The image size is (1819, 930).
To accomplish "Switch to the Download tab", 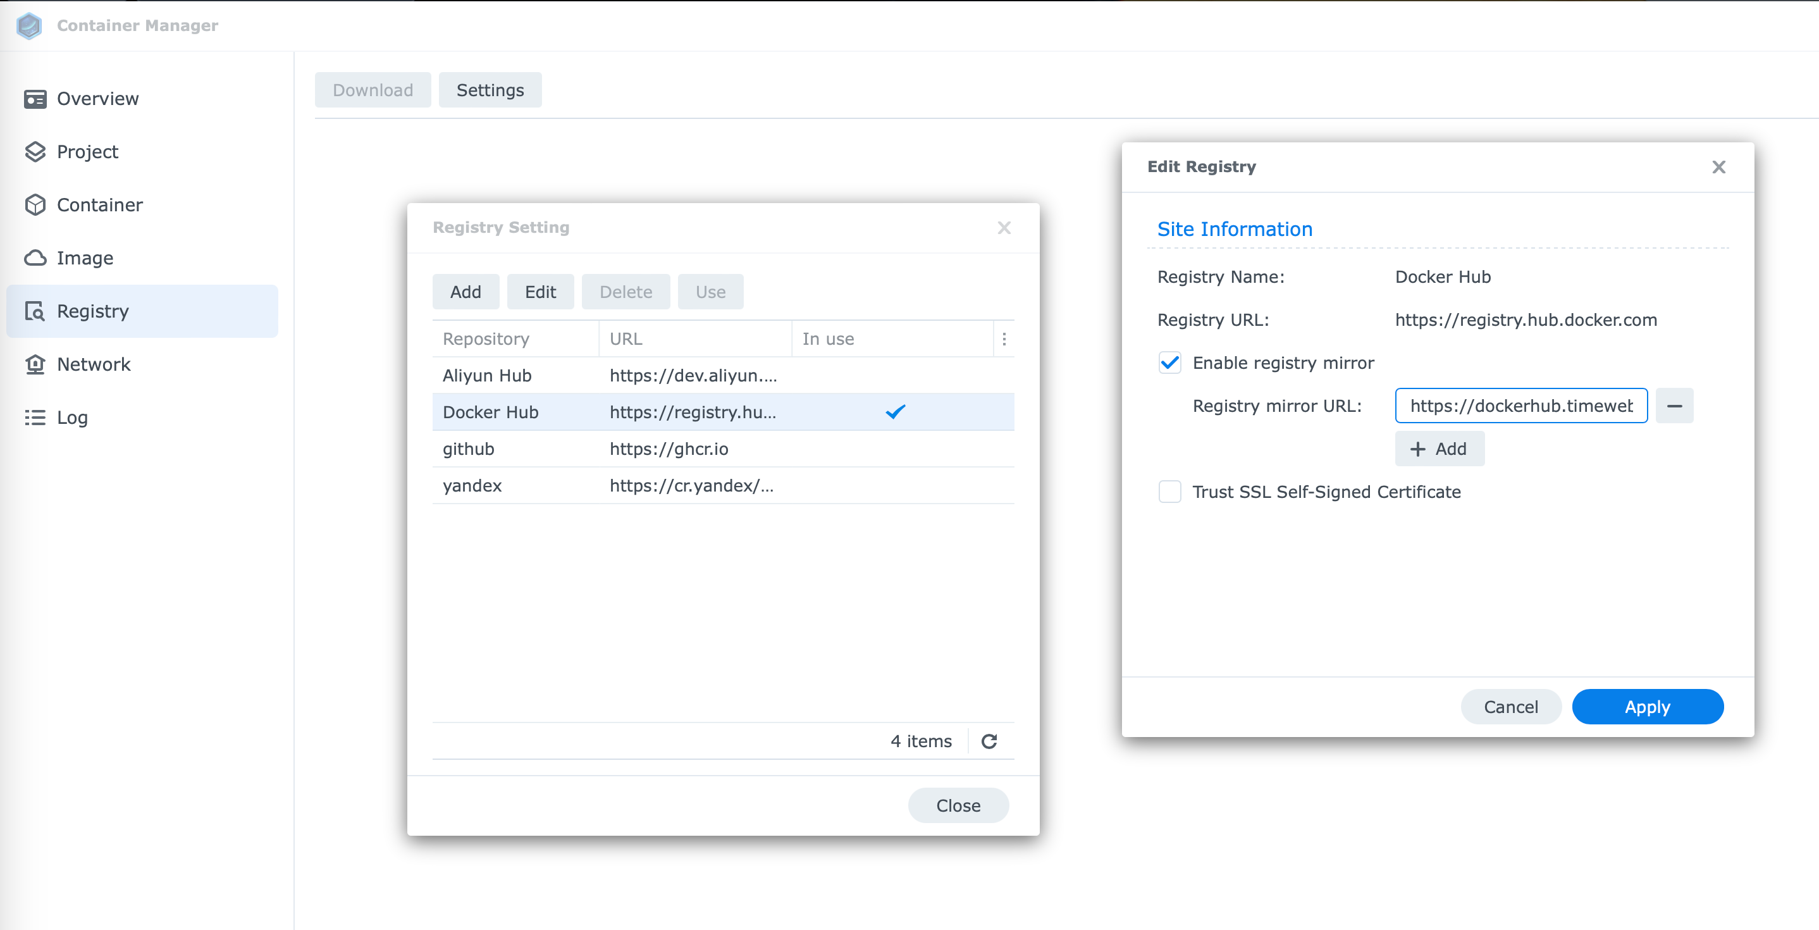I will (372, 90).
